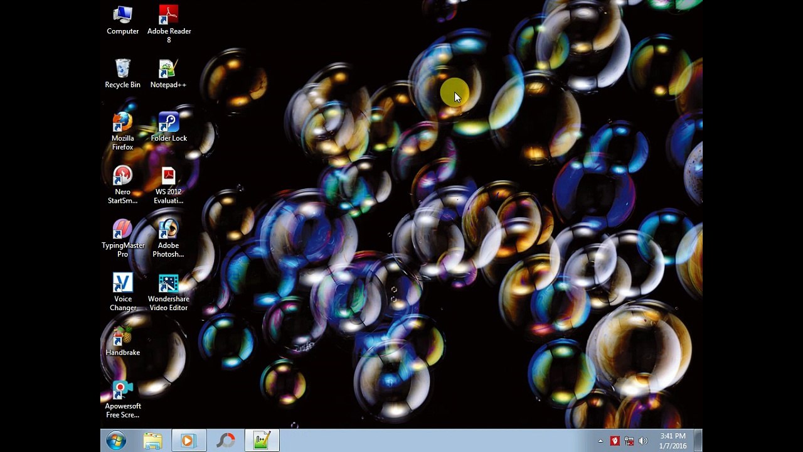803x452 pixels.
Task: Open the volume speaker tray icon
Action: (643, 441)
